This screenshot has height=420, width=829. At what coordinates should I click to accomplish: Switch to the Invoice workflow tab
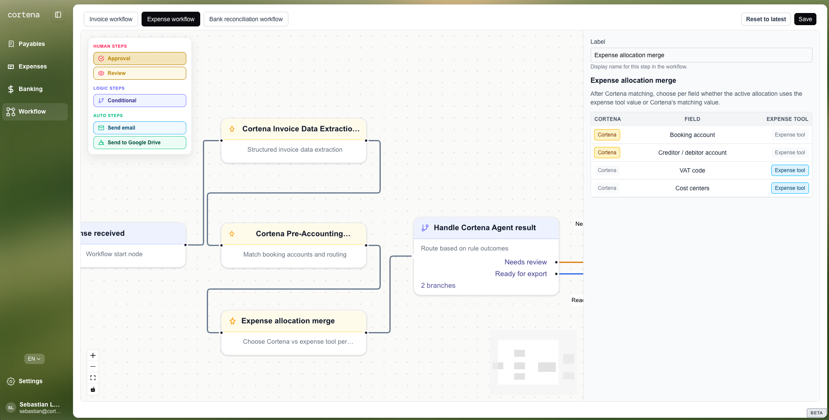(x=111, y=19)
